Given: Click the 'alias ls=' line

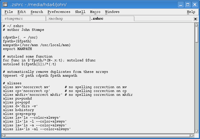Looking at the screenshot, I should pyautogui.click(x=32, y=118).
